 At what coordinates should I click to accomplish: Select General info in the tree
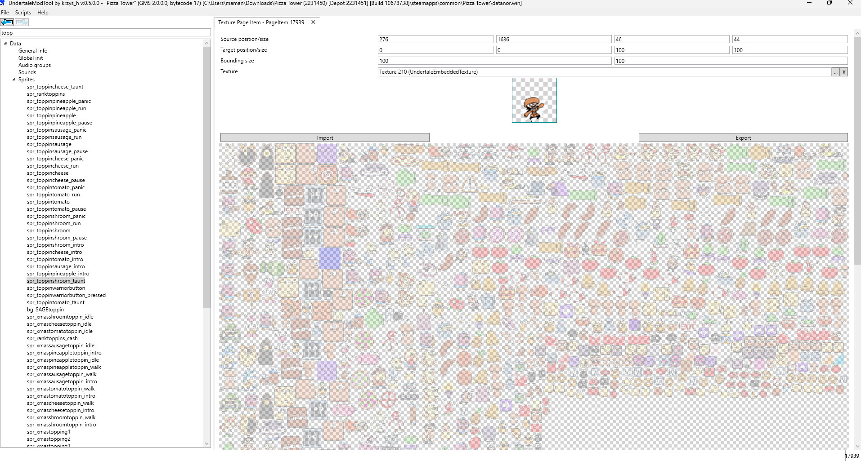(33, 51)
